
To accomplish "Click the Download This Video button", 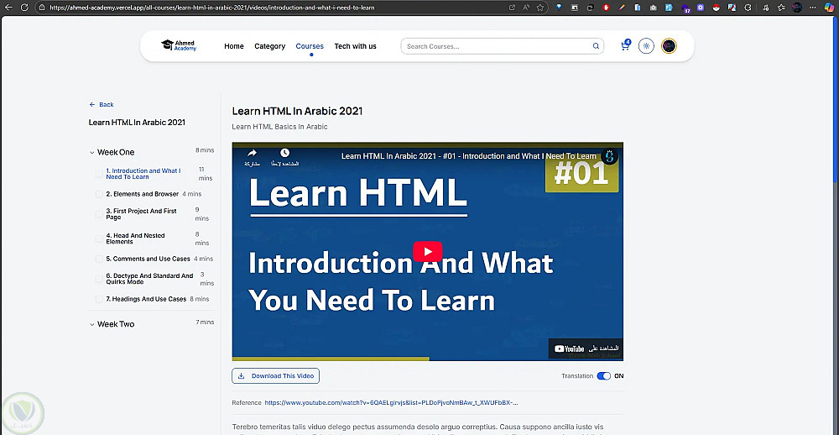I will [x=275, y=376].
